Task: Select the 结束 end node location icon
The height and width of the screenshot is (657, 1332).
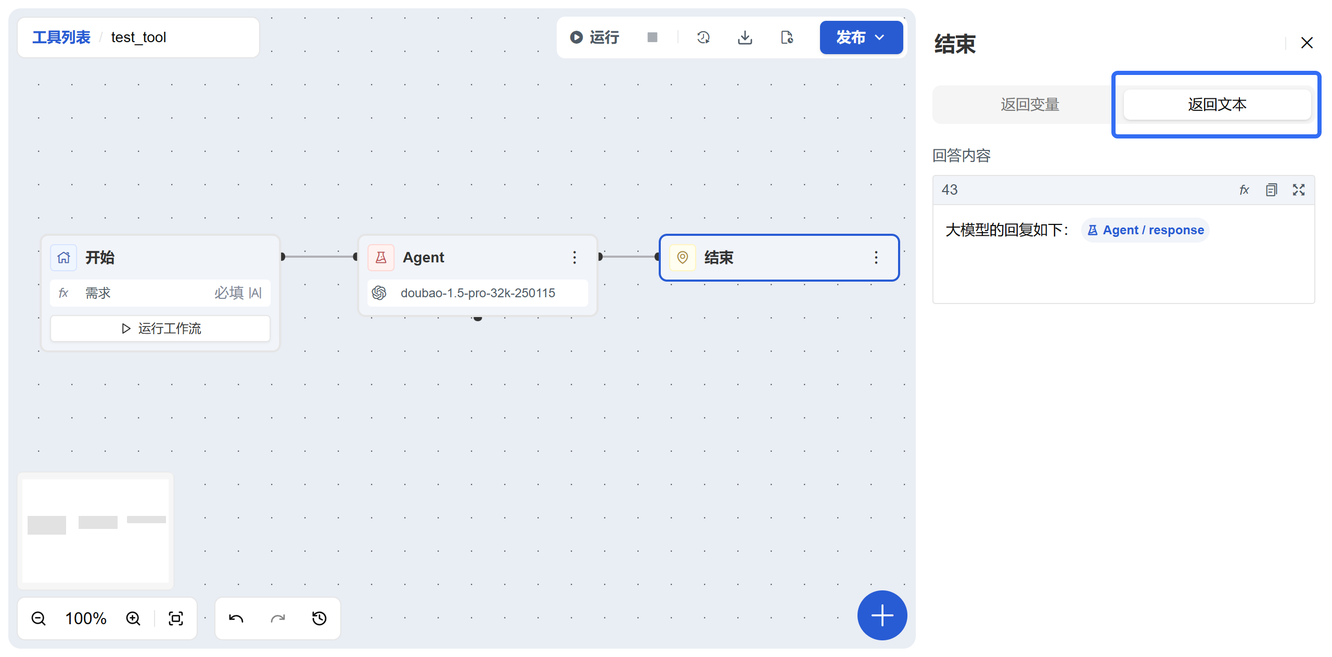Action: (683, 257)
